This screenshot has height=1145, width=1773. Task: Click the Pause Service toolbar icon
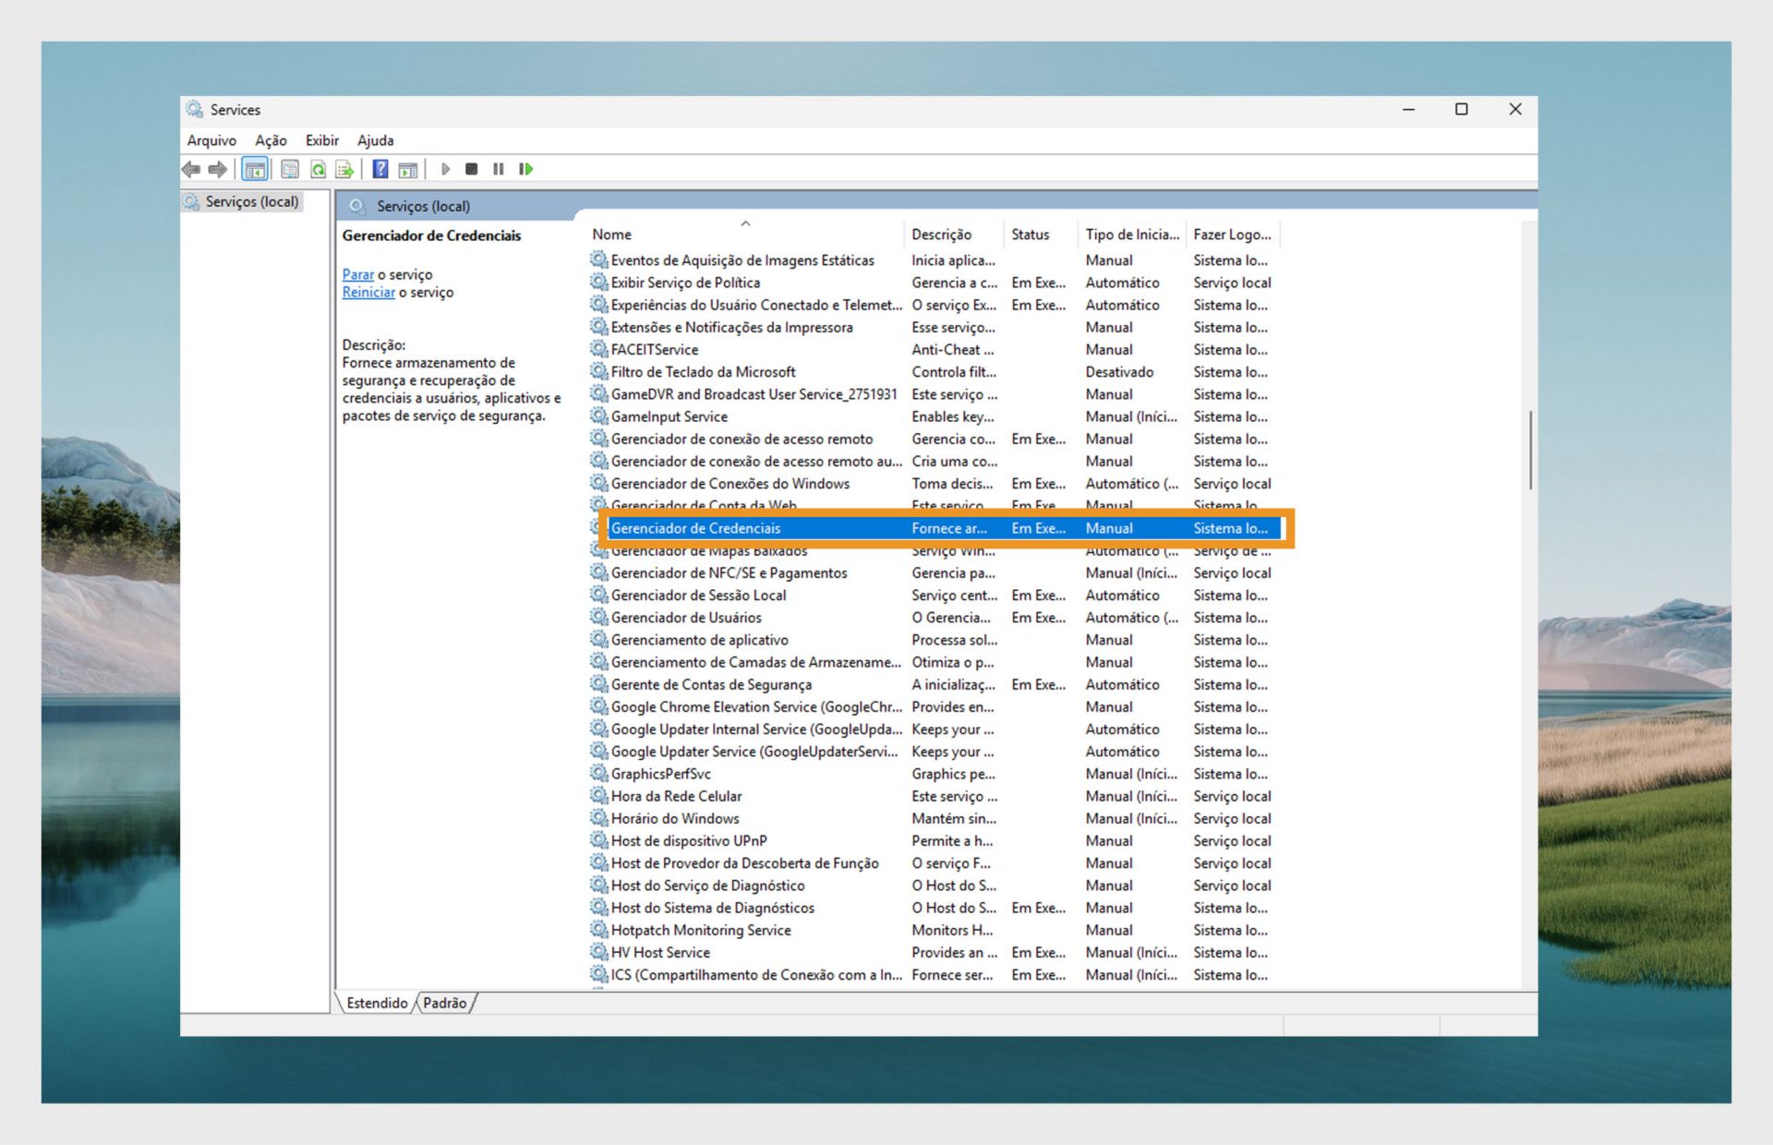click(x=499, y=169)
